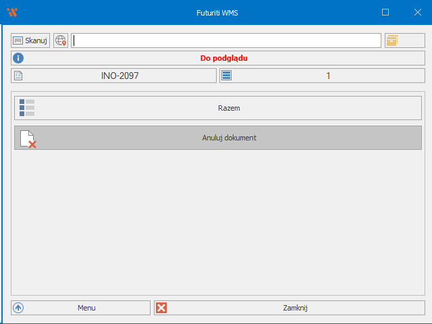Focus the scan text input field
The height and width of the screenshot is (324, 432).
[226, 40]
